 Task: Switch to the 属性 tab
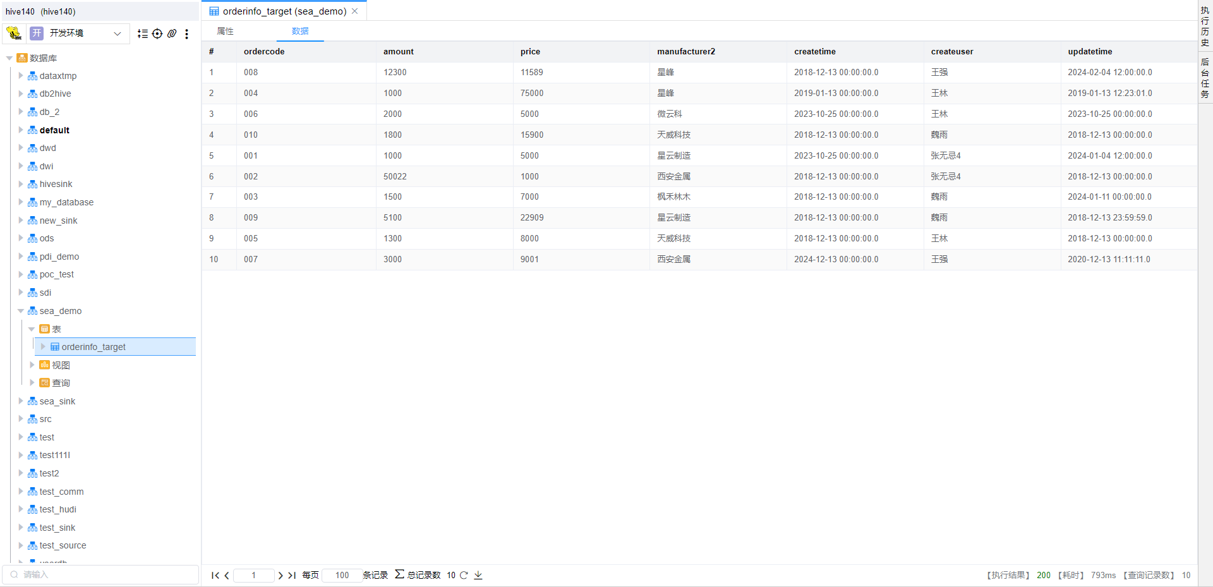[225, 31]
